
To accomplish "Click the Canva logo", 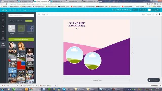I will [x=4, y=10].
